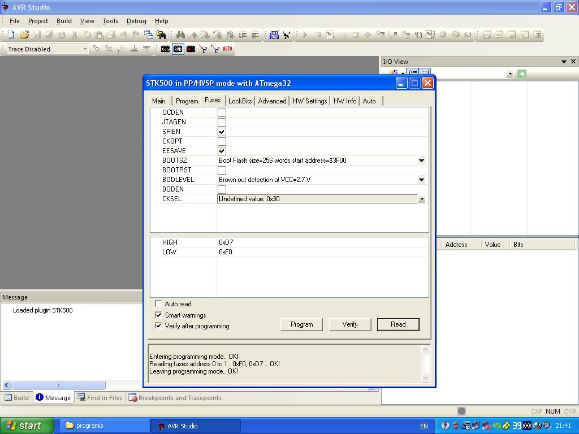Viewport: 579px width, 434px height.
Task: Toggle the CKOPT fuse checkbox
Action: pyautogui.click(x=222, y=141)
